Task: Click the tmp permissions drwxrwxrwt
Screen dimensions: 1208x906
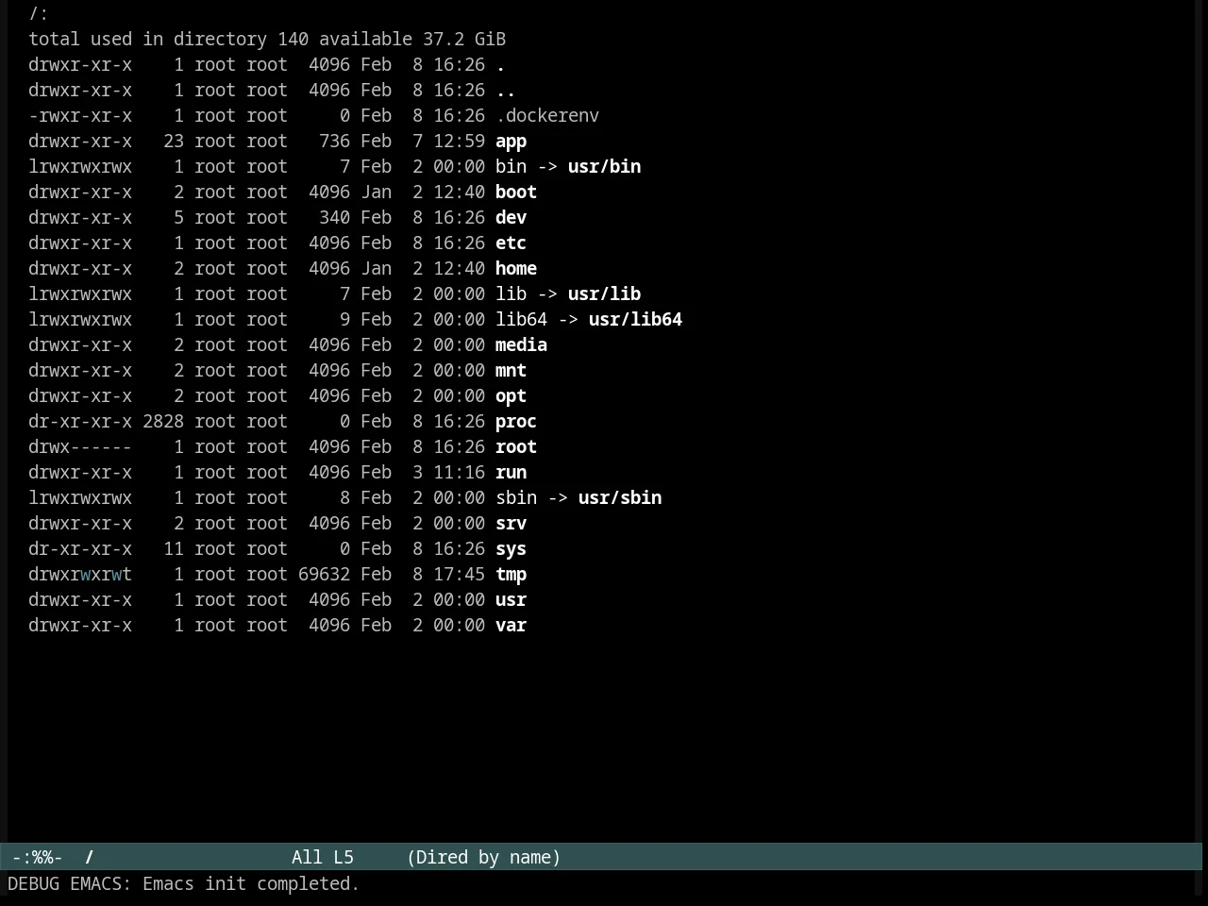Action: coord(80,575)
